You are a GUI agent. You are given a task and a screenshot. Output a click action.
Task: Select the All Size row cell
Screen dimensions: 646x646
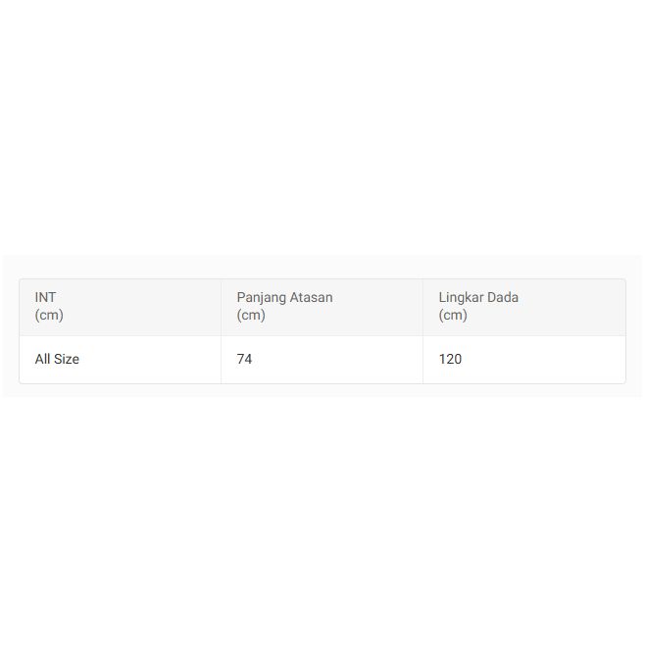point(120,359)
